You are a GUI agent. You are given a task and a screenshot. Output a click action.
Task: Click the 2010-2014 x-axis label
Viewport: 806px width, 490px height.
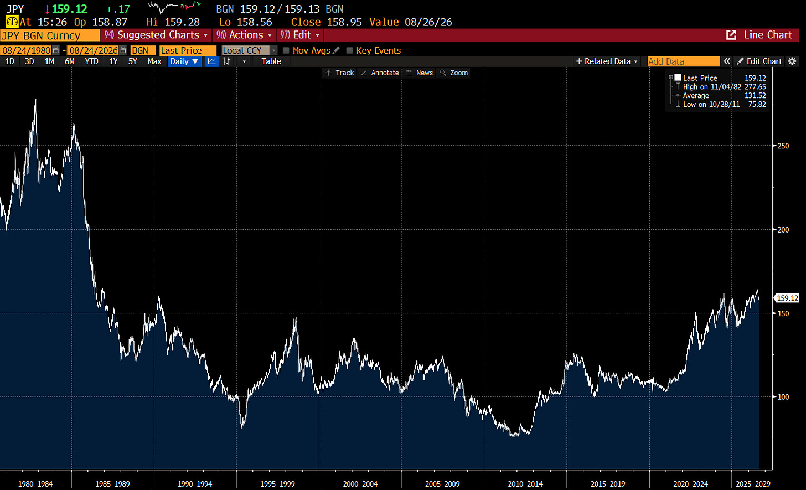526,483
